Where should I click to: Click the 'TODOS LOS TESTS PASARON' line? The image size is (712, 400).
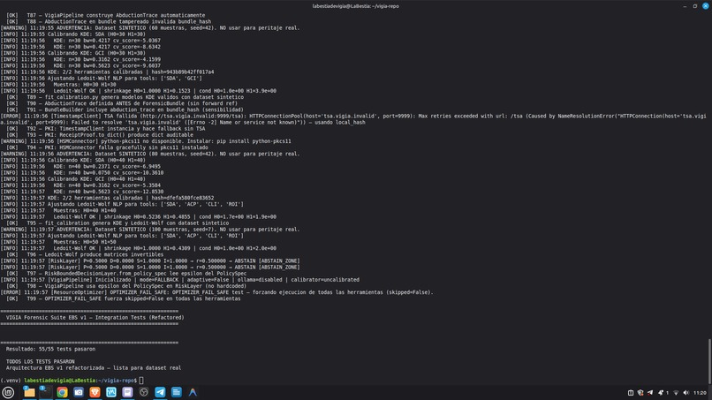(x=40, y=361)
